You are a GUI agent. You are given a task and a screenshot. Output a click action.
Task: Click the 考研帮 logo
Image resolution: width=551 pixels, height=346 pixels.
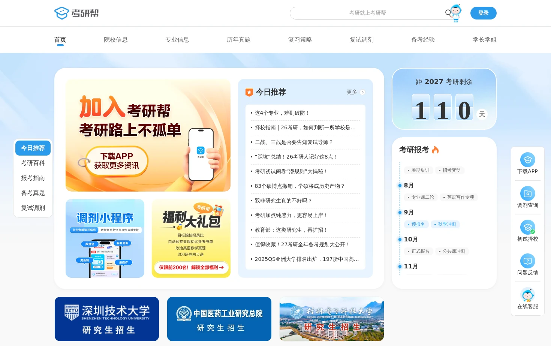(76, 13)
